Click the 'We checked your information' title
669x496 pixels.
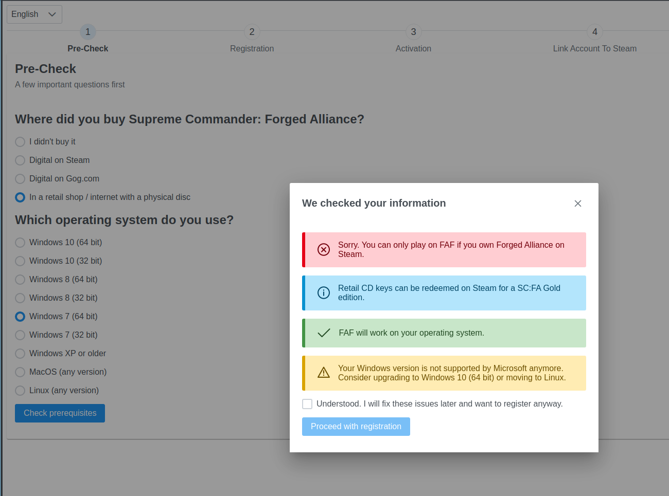pos(374,203)
